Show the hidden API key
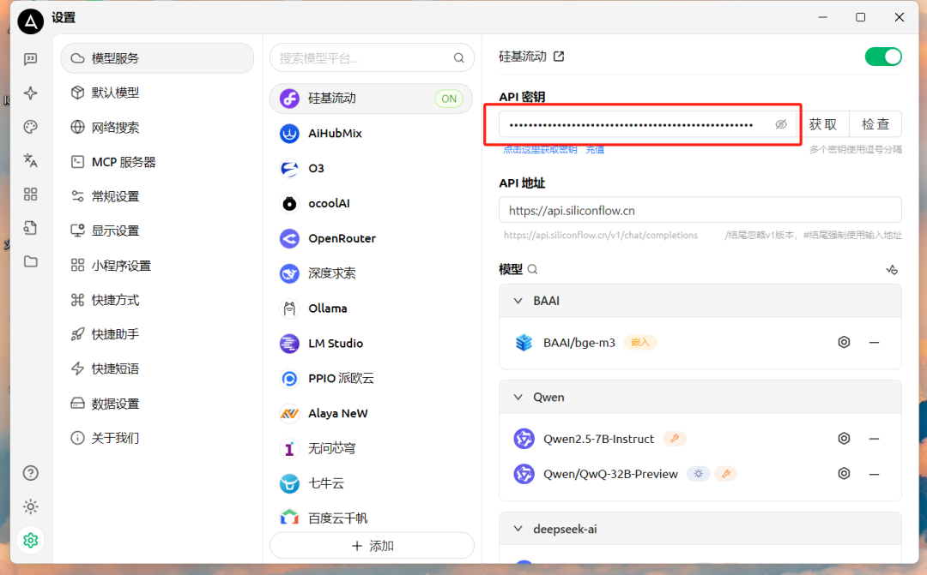Viewport: 927px width, 575px height. (781, 124)
